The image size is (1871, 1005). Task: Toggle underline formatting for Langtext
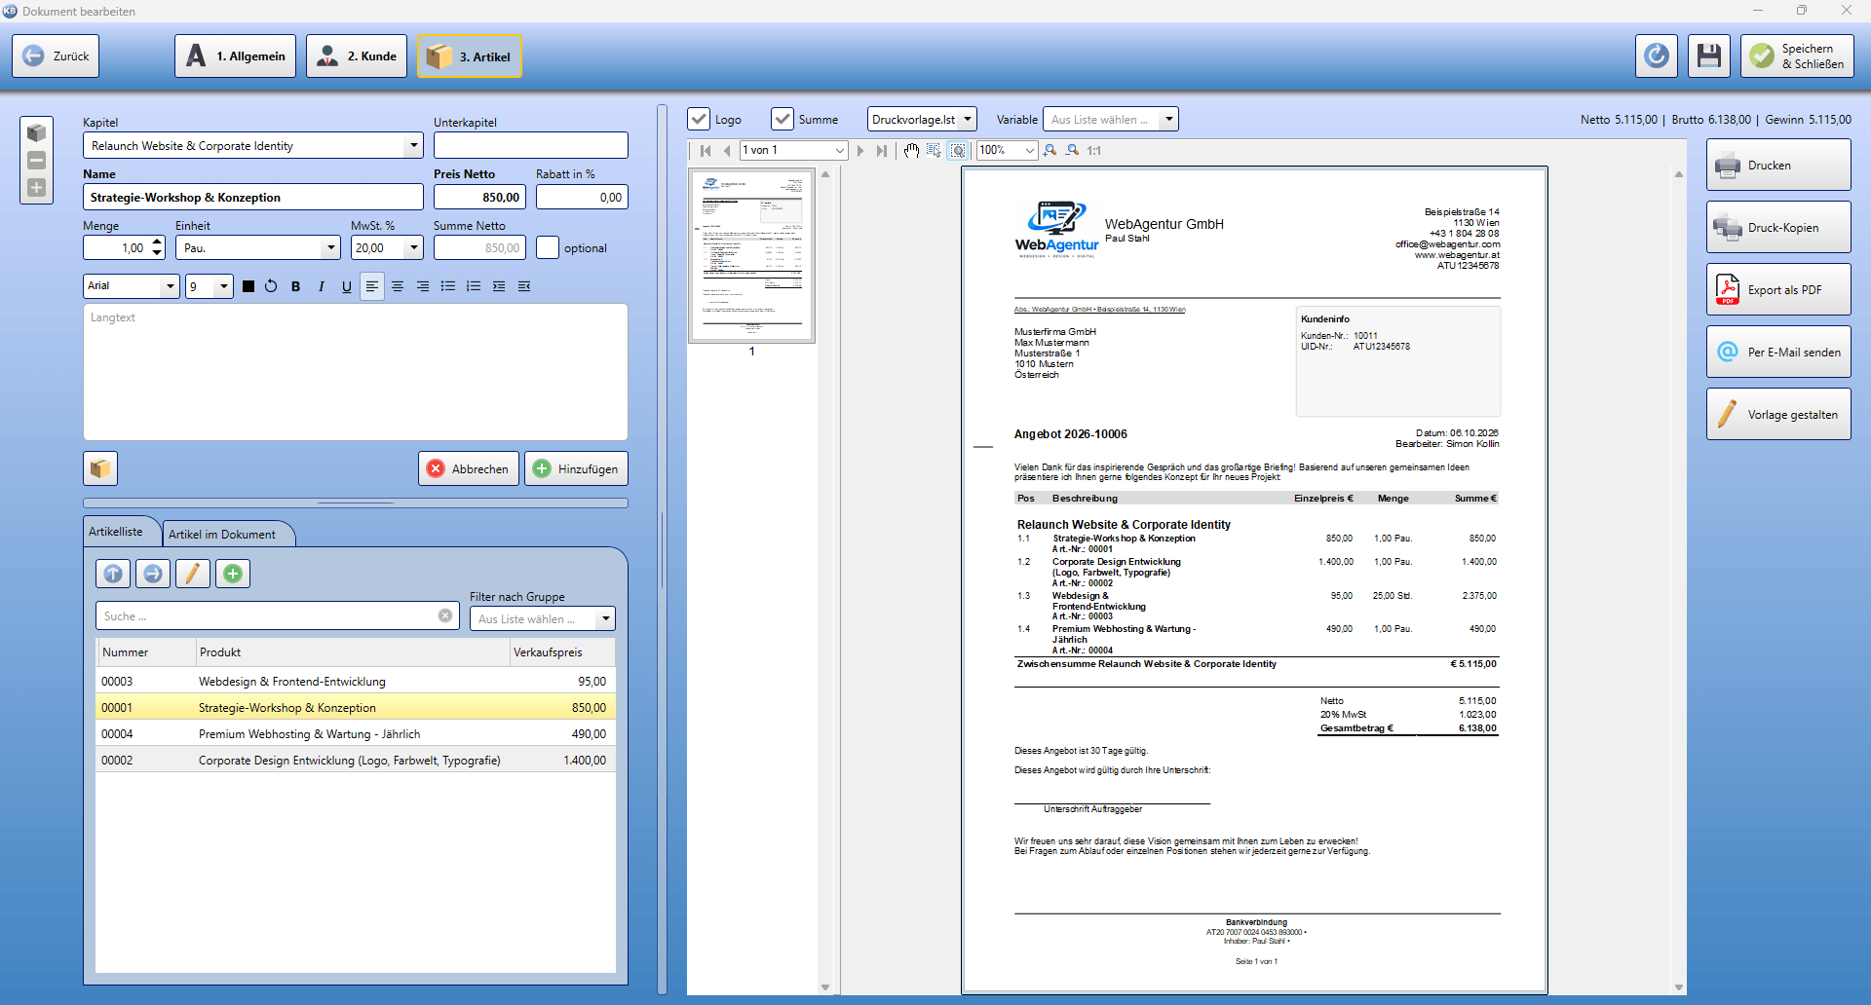point(346,286)
